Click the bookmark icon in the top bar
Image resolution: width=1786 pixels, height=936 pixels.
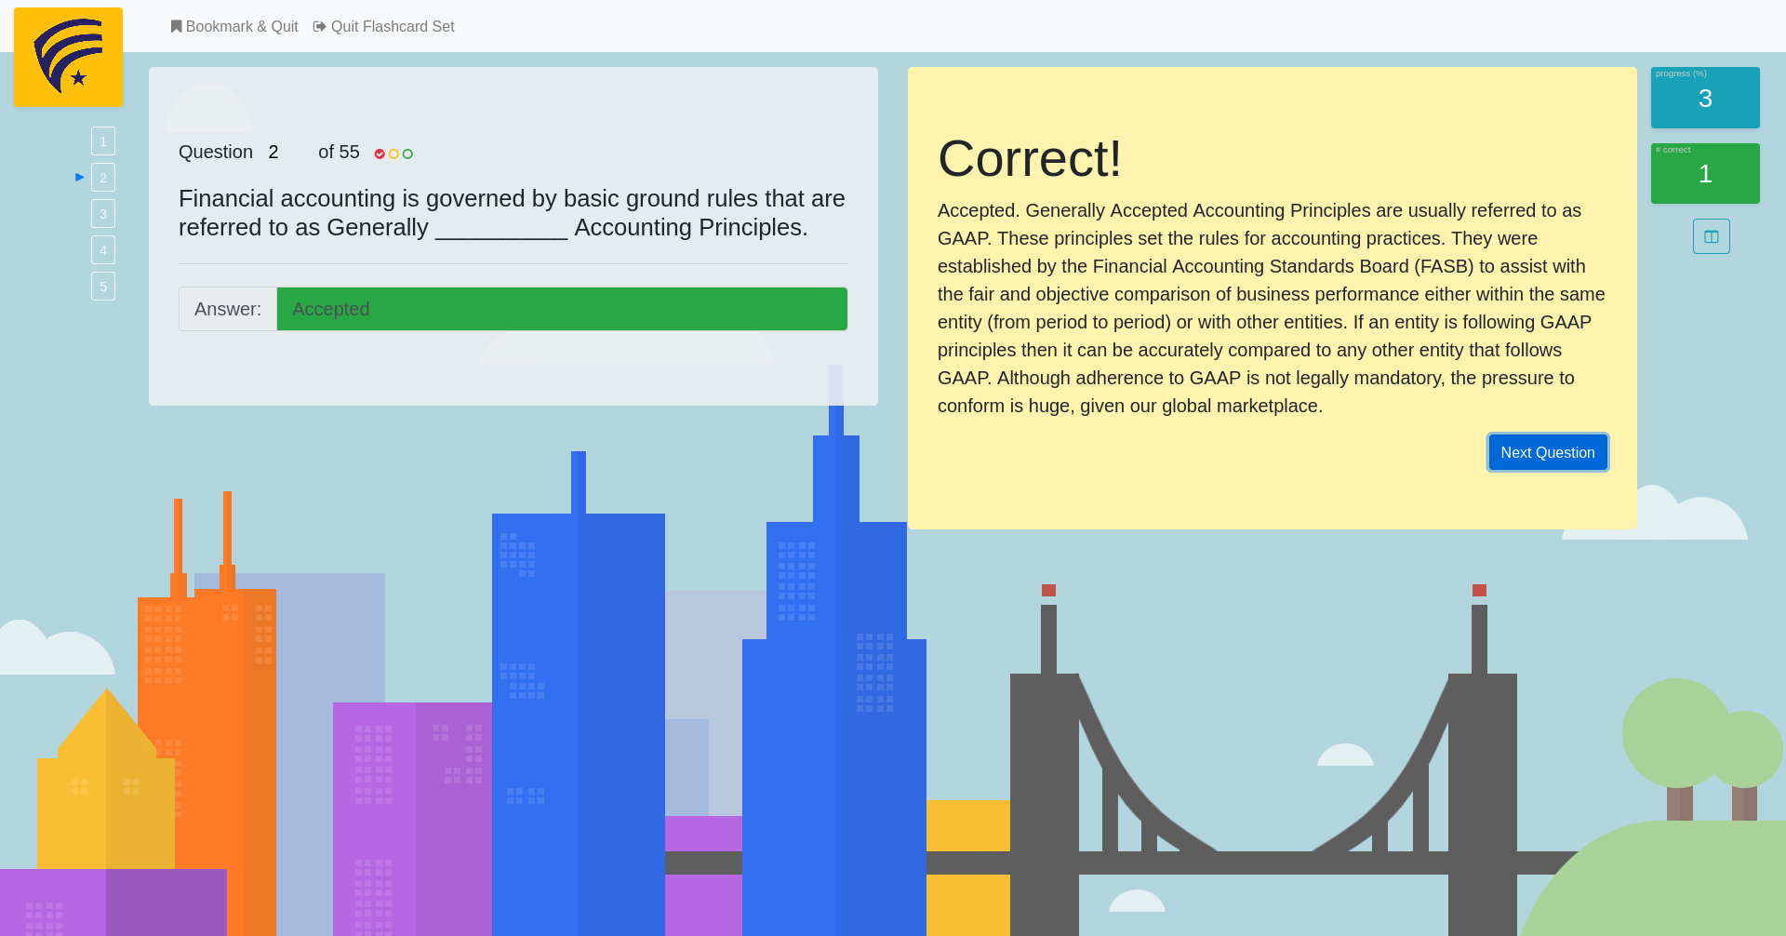pyautogui.click(x=176, y=27)
